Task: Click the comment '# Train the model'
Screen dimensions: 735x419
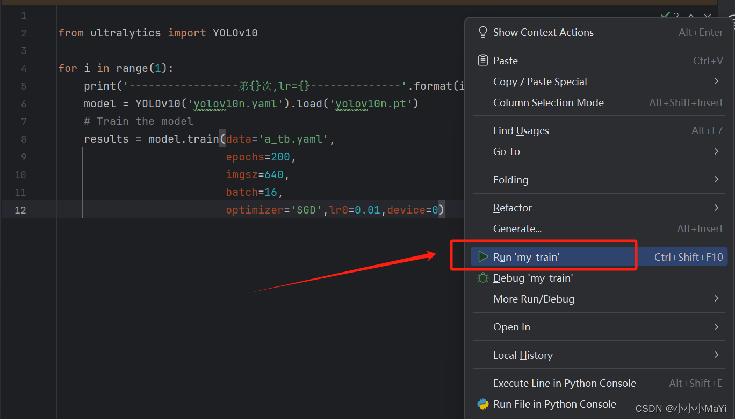Action: coord(139,121)
